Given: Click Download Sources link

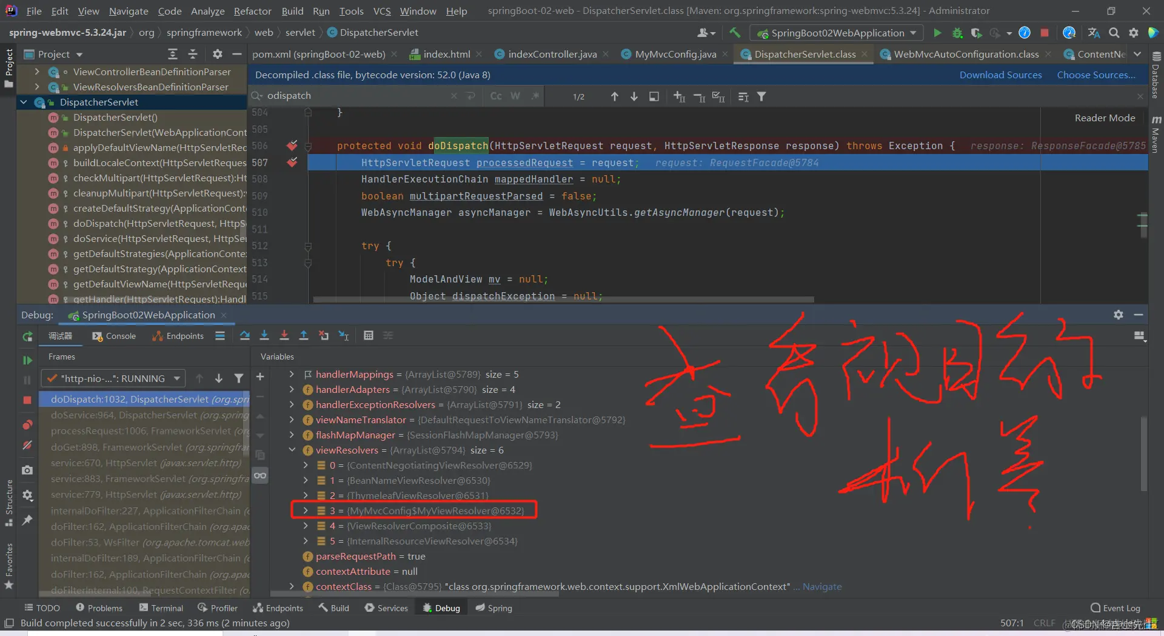Looking at the screenshot, I should tap(1000, 75).
